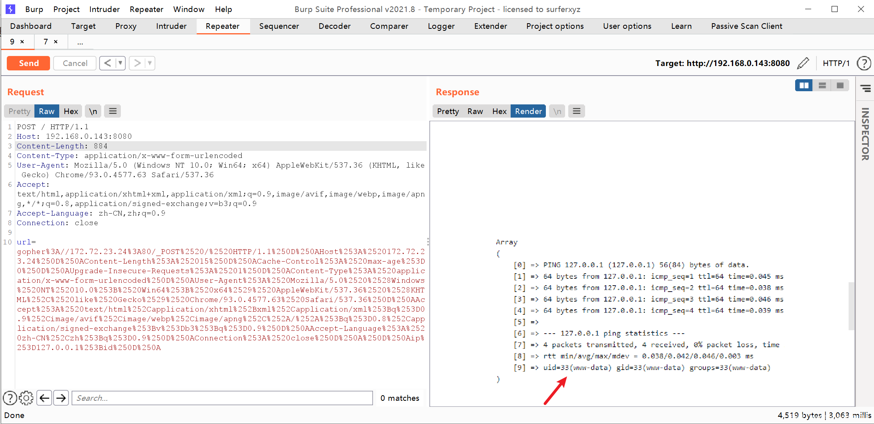Open the Project options tab
Image resolution: width=874 pixels, height=424 pixels.
click(x=555, y=26)
